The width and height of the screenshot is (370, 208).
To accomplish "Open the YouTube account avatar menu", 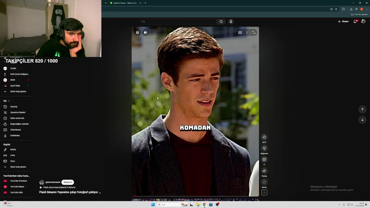I will [363, 21].
